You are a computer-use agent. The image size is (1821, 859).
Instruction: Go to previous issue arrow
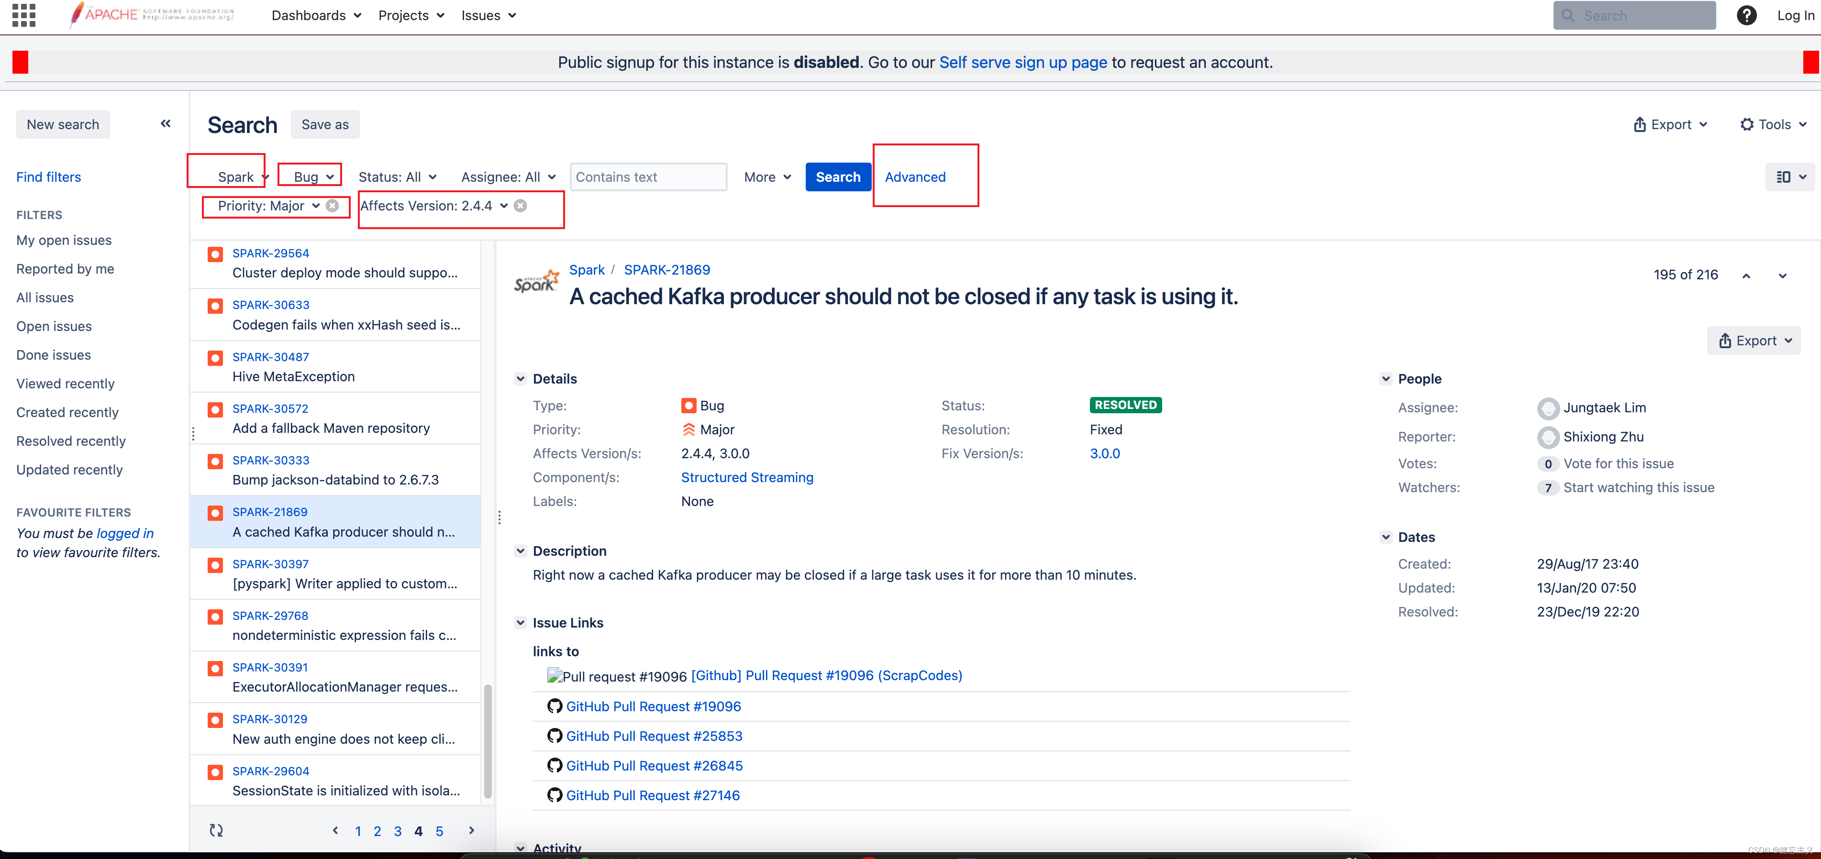pyautogui.click(x=1746, y=275)
